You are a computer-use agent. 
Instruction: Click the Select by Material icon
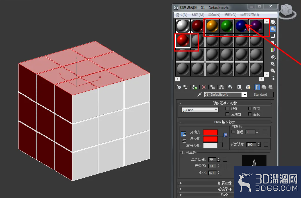[273, 71]
